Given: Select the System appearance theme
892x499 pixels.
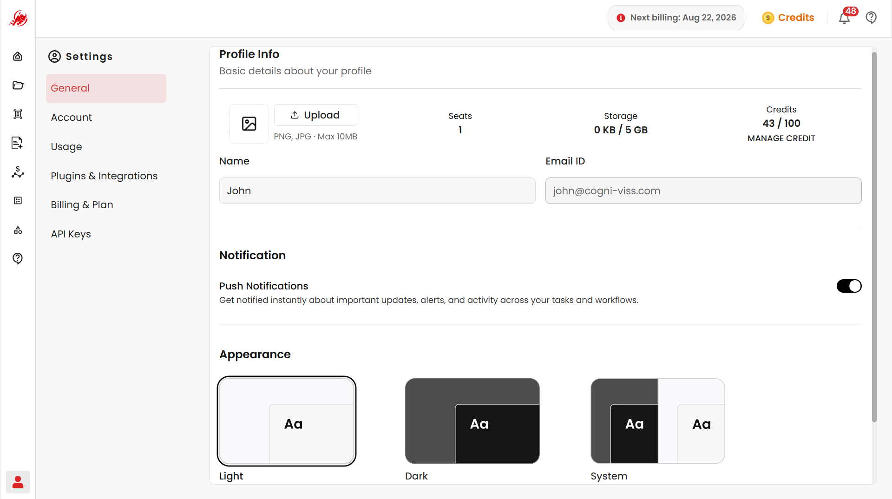Looking at the screenshot, I should (657, 421).
